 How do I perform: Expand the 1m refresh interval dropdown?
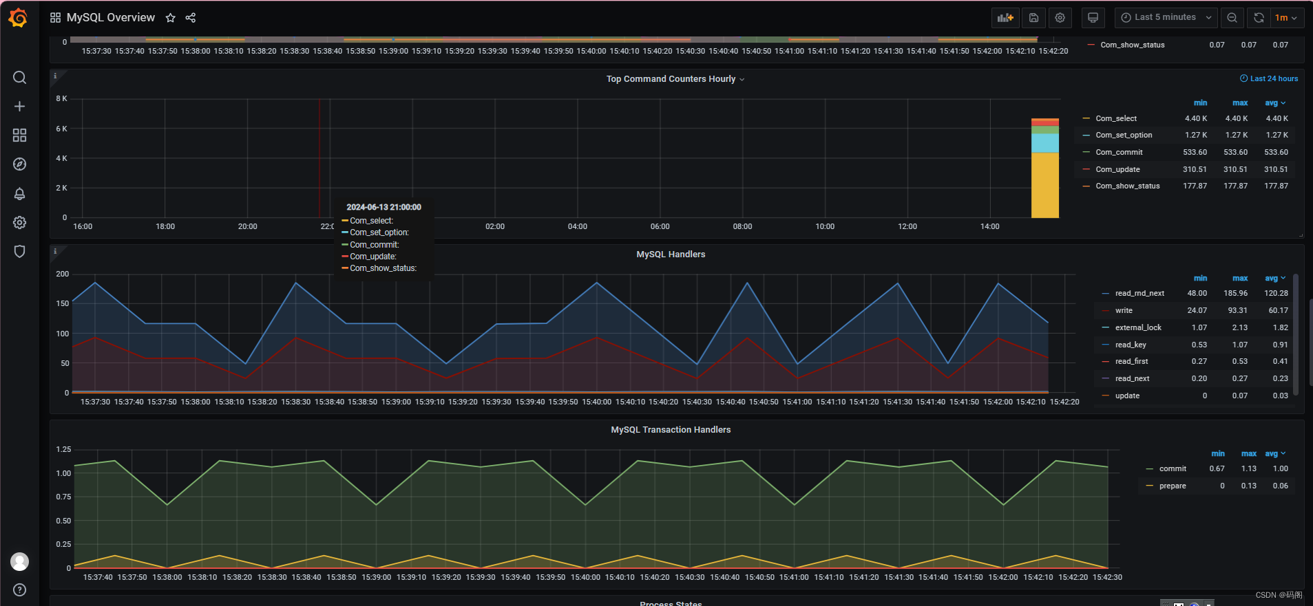[1286, 18]
